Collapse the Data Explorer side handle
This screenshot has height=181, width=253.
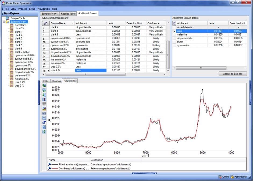click(x=39, y=93)
